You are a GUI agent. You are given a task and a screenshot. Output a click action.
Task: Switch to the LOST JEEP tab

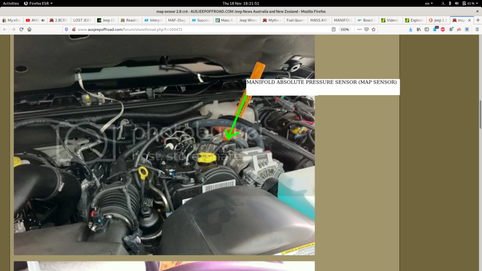coord(82,20)
